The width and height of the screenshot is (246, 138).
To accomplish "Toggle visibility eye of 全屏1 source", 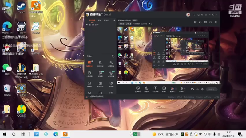I will point(87,25).
